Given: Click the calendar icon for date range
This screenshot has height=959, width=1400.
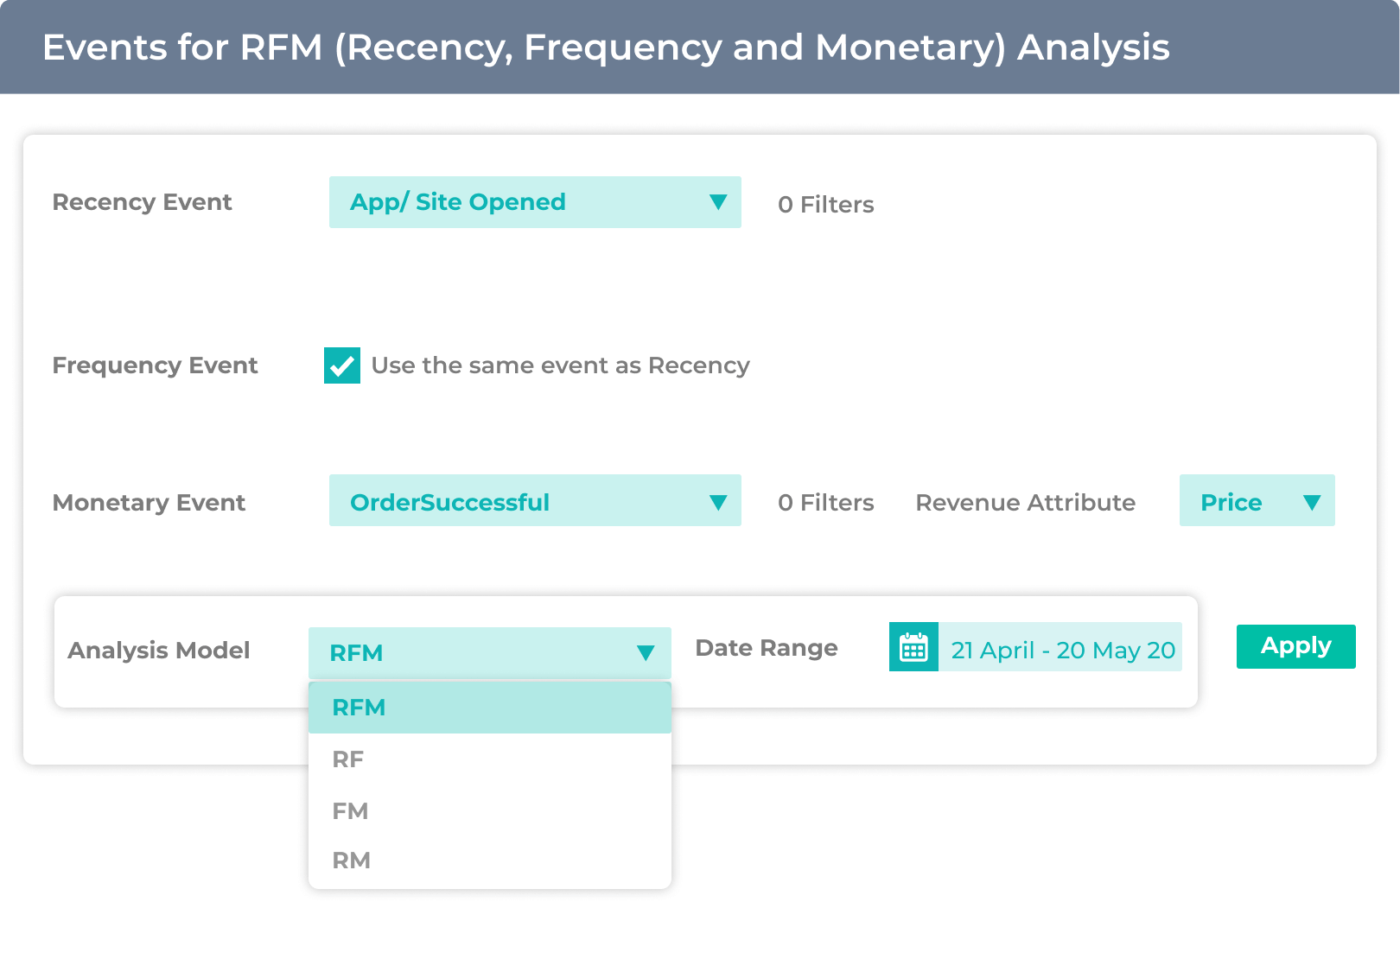Looking at the screenshot, I should [x=913, y=647].
